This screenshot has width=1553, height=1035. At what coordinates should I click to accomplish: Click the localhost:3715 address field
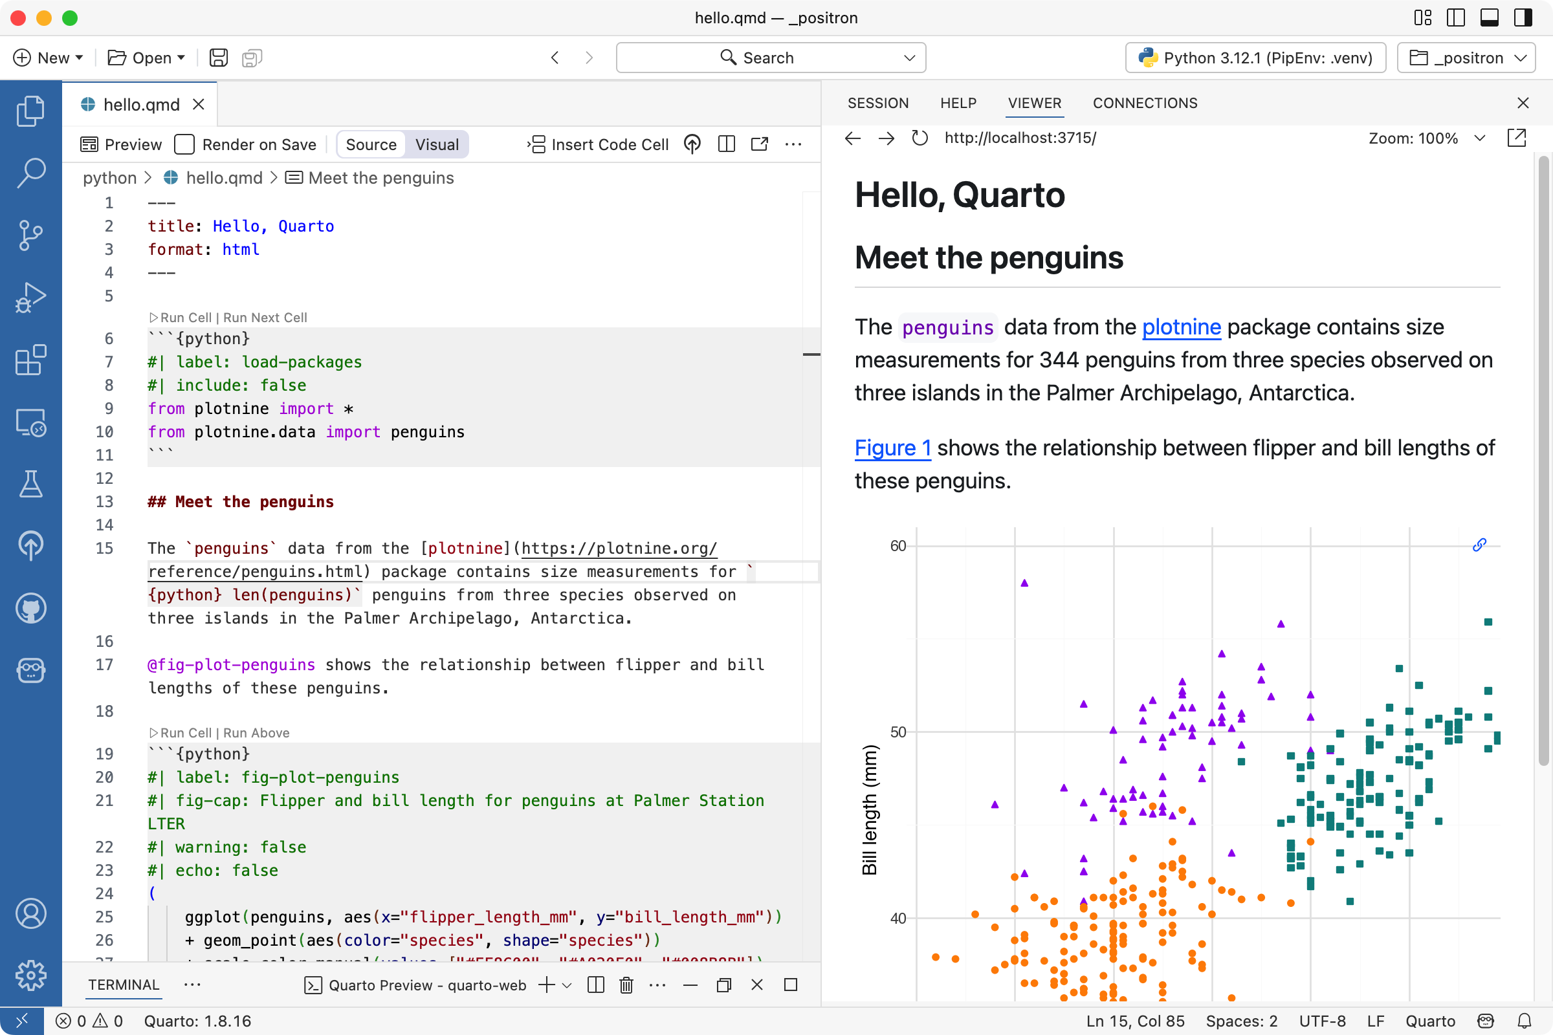coord(1020,138)
